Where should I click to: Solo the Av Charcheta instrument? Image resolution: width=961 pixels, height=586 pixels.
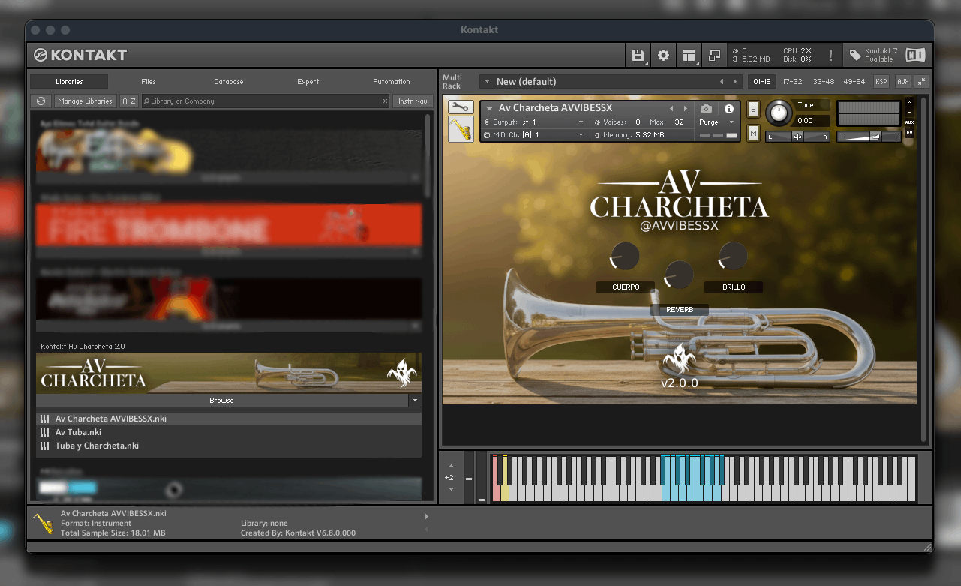click(x=753, y=110)
